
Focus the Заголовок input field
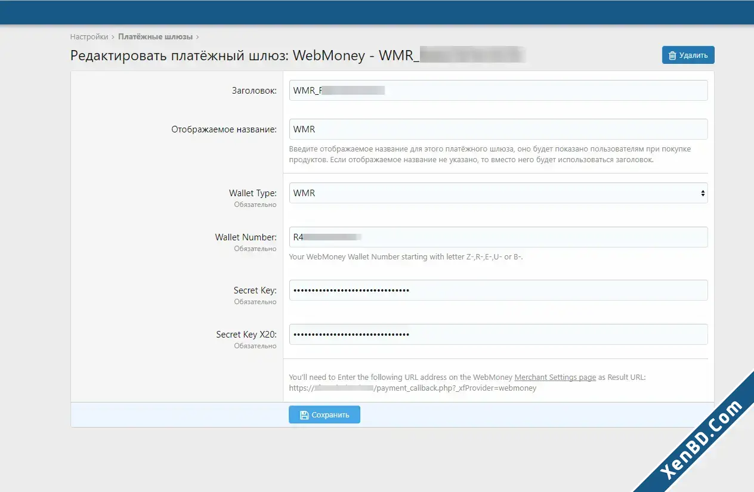tap(498, 91)
